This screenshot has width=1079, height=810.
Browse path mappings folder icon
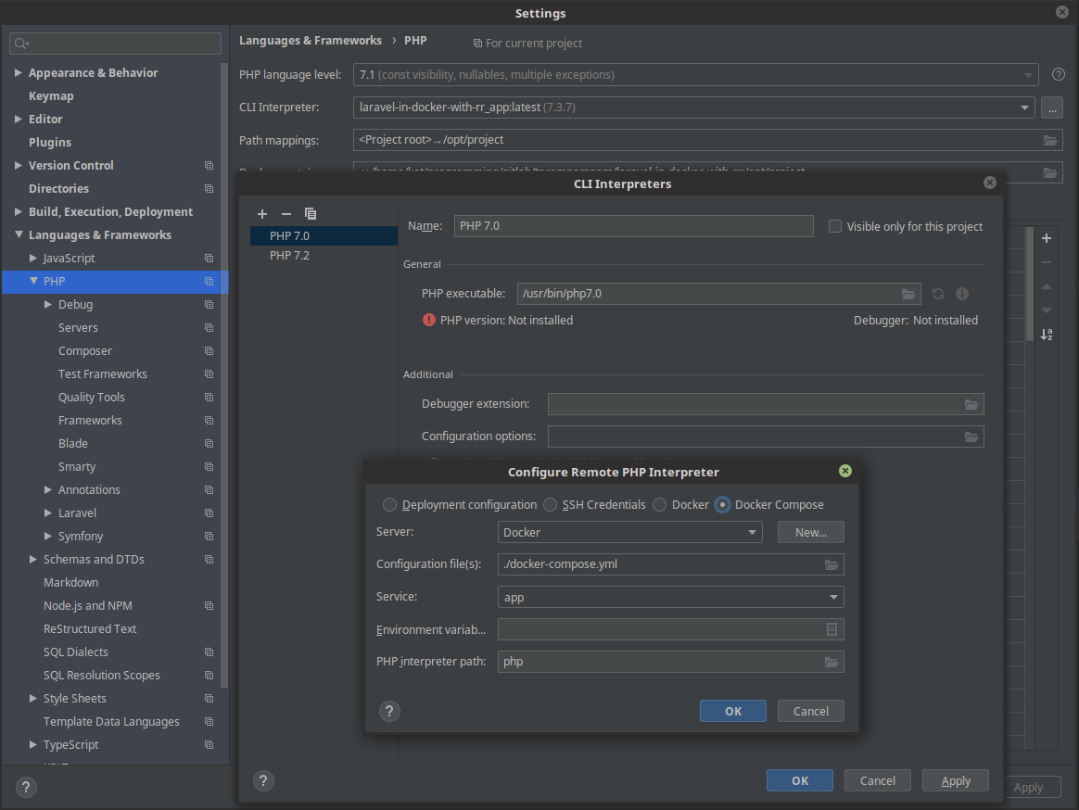(x=1050, y=140)
